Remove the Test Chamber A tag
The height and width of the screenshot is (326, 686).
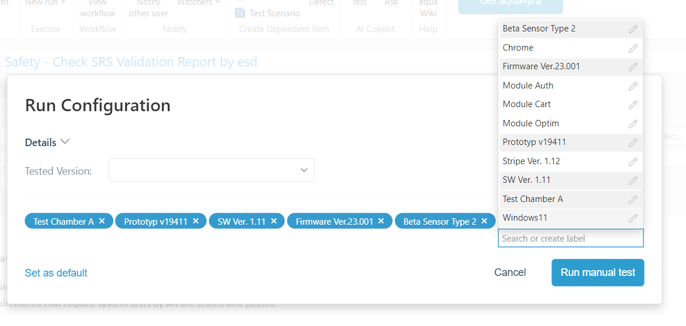(x=102, y=221)
